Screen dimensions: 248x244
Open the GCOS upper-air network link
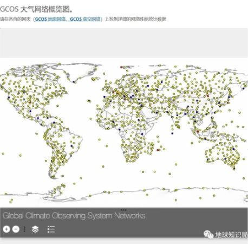(x=85, y=19)
